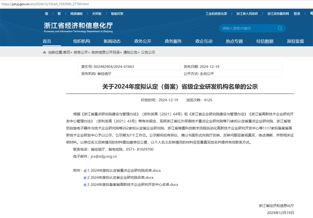Open 阅读辅助 reading assistance

pyautogui.click(x=77, y=14)
